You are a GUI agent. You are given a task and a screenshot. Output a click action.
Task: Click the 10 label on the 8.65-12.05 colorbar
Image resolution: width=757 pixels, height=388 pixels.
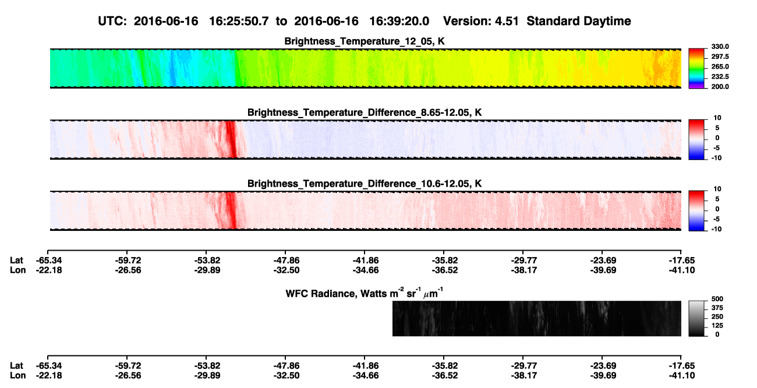[718, 118]
